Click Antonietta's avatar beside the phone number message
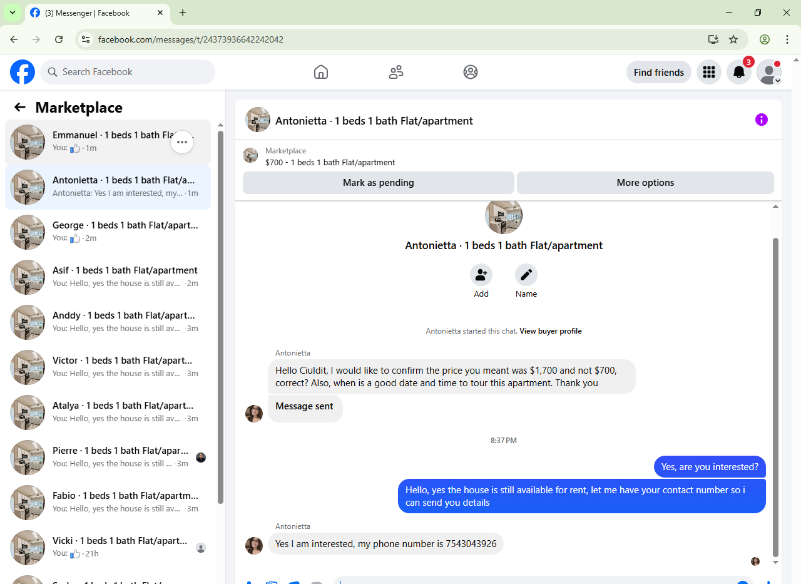 coord(254,545)
